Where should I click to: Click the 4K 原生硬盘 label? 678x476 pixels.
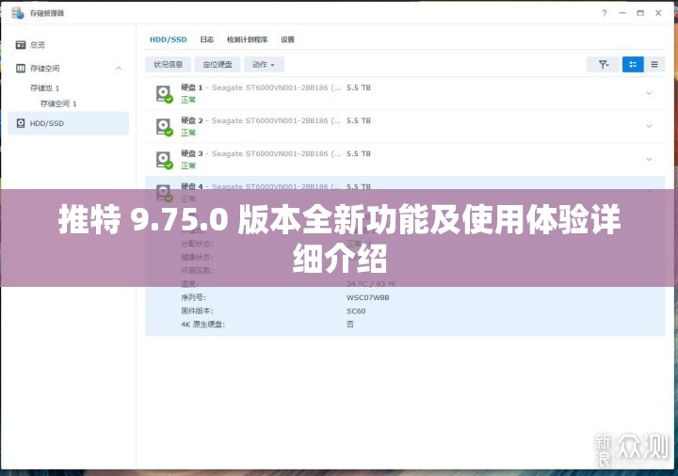pyautogui.click(x=202, y=325)
